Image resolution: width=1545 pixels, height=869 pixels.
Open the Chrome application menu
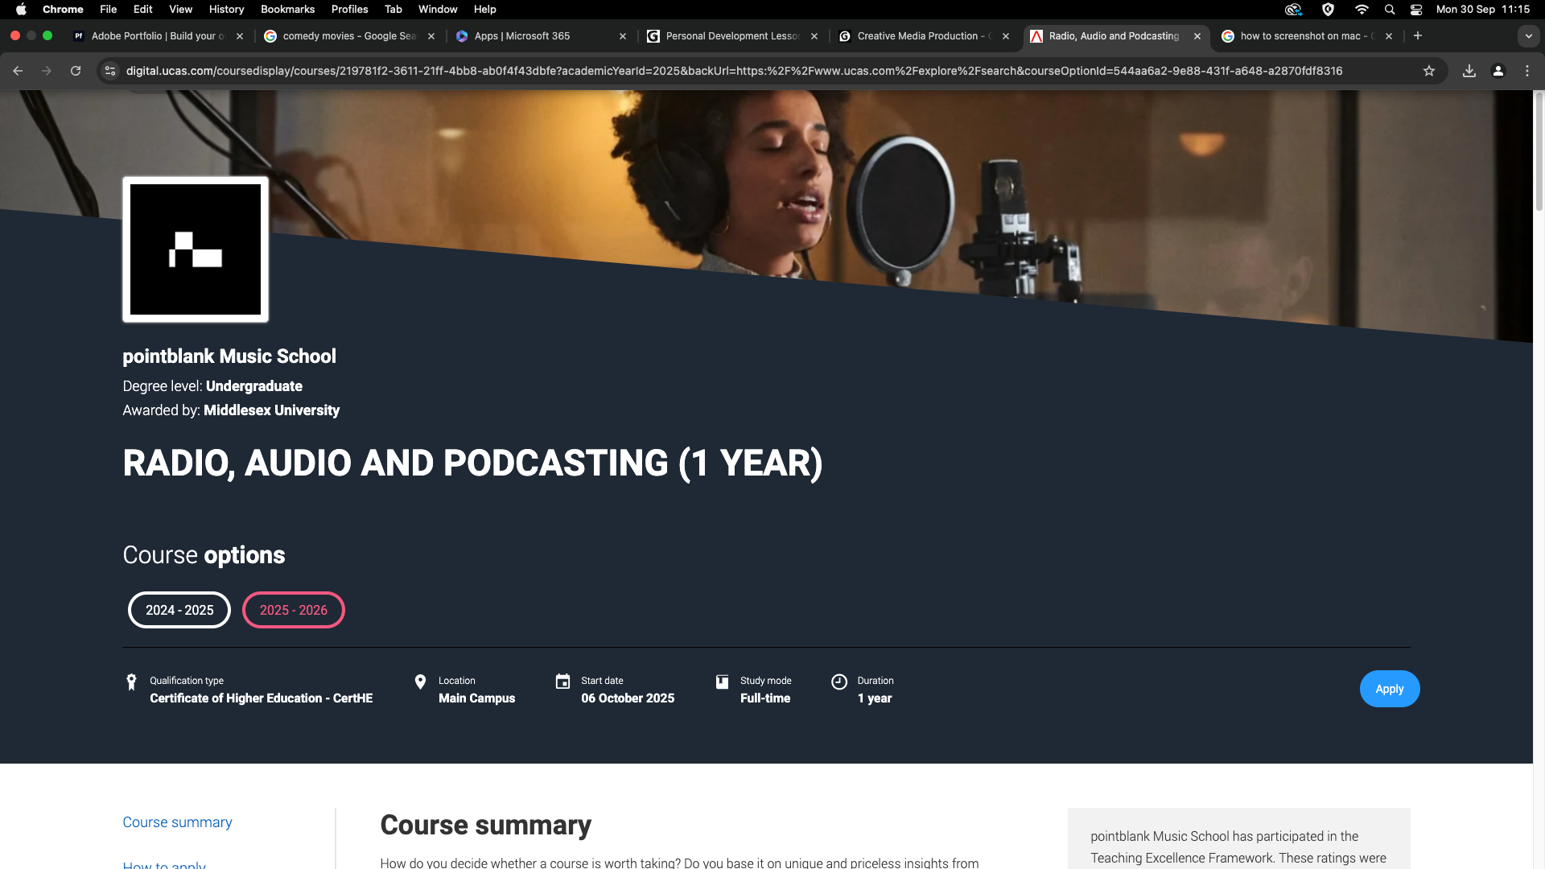point(63,10)
